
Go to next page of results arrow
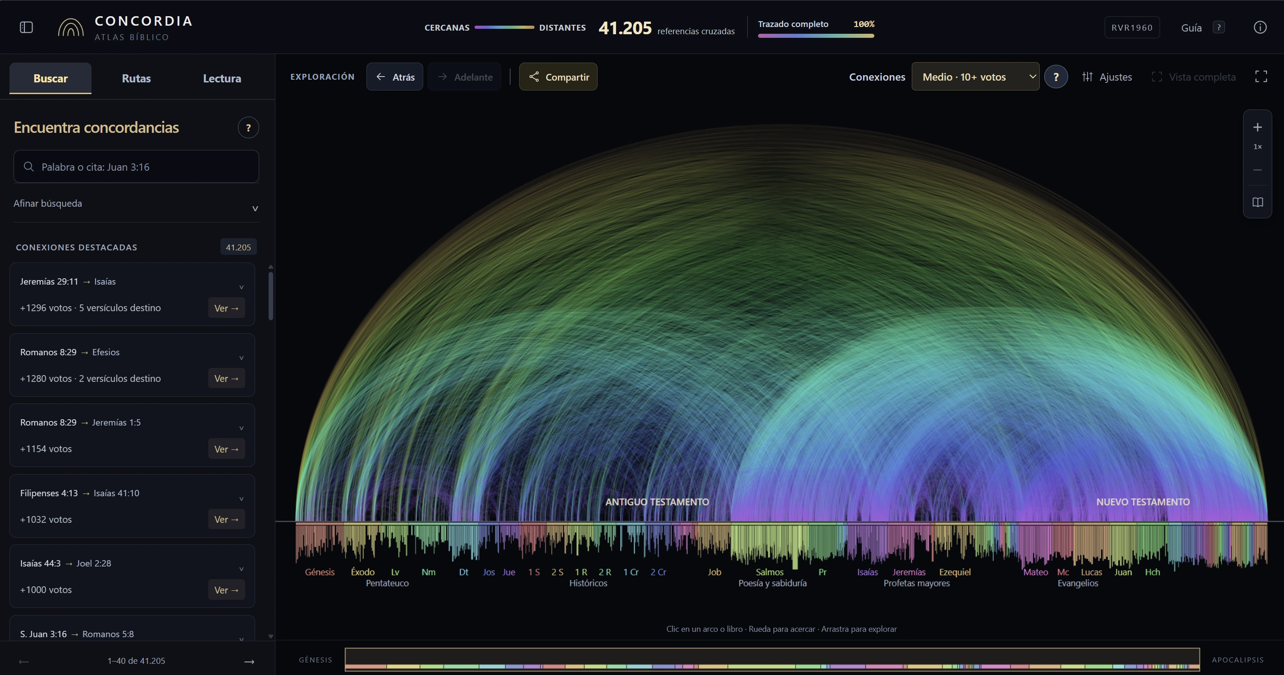click(x=249, y=661)
